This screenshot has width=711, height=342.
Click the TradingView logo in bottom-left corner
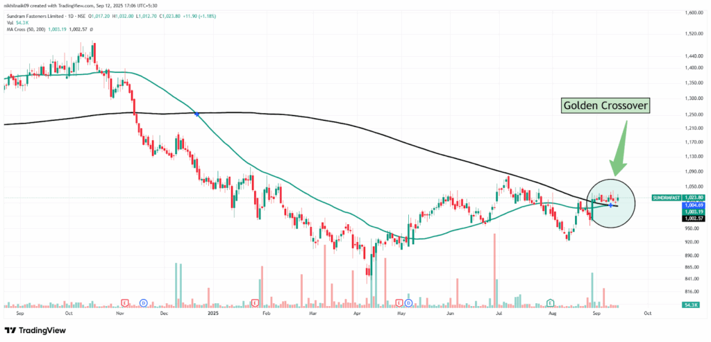[36, 331]
